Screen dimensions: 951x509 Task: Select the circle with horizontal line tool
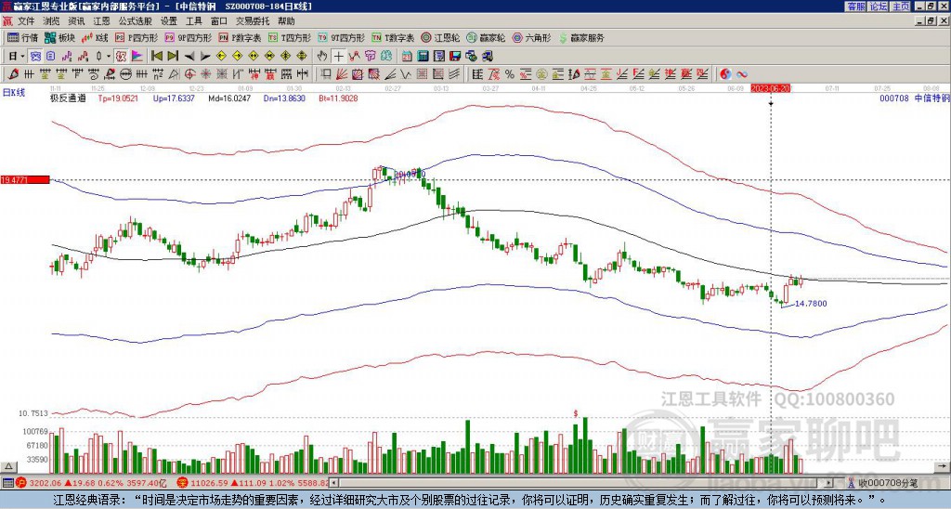(125, 74)
